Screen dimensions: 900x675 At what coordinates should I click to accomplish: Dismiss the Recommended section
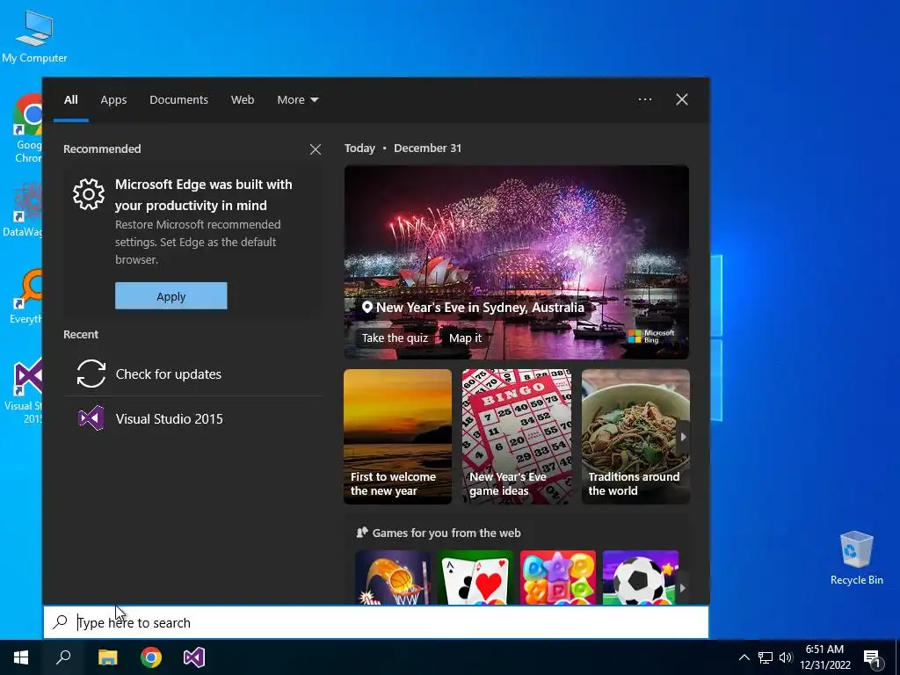(x=316, y=149)
